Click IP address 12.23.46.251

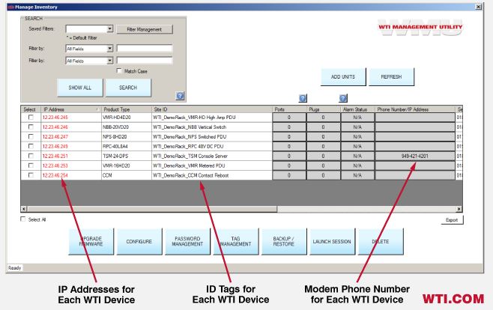[55, 156]
